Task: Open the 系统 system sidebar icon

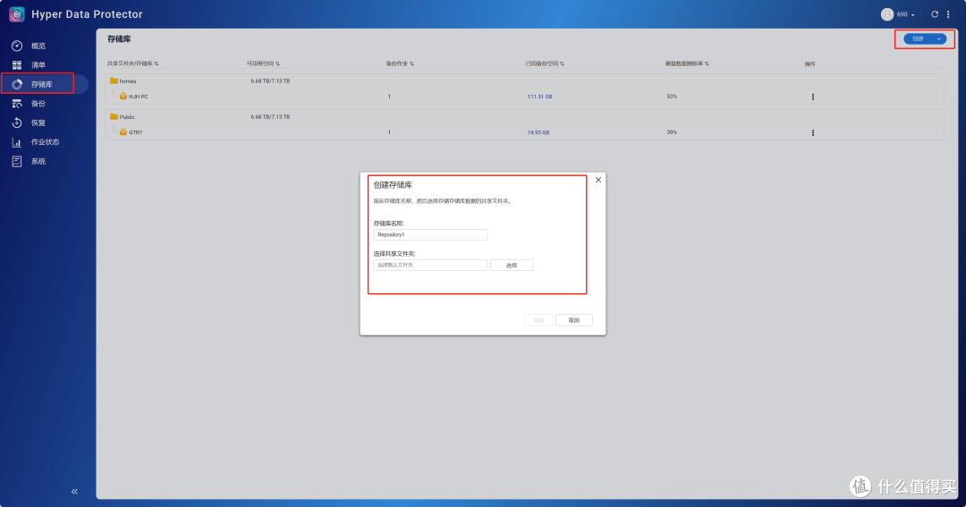Action: click(17, 162)
